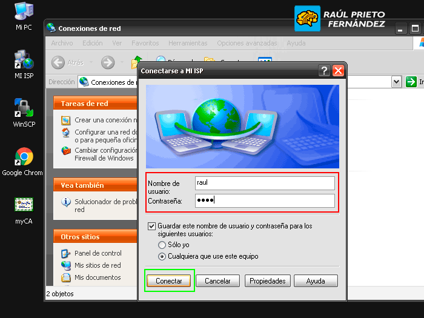Viewport: 424px width, 318px height.
Task: Click the dialog's question mark help icon
Action: 325,70
